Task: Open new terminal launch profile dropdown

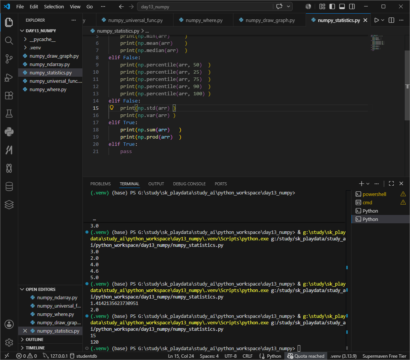Action: 368,184
